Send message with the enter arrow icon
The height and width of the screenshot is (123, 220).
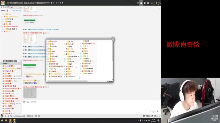click(x=150, y=112)
